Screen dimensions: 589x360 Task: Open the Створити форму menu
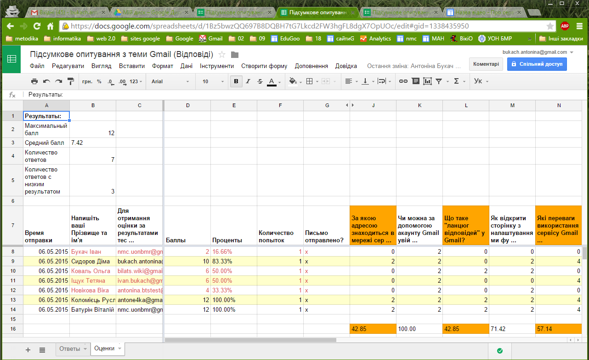click(x=264, y=66)
